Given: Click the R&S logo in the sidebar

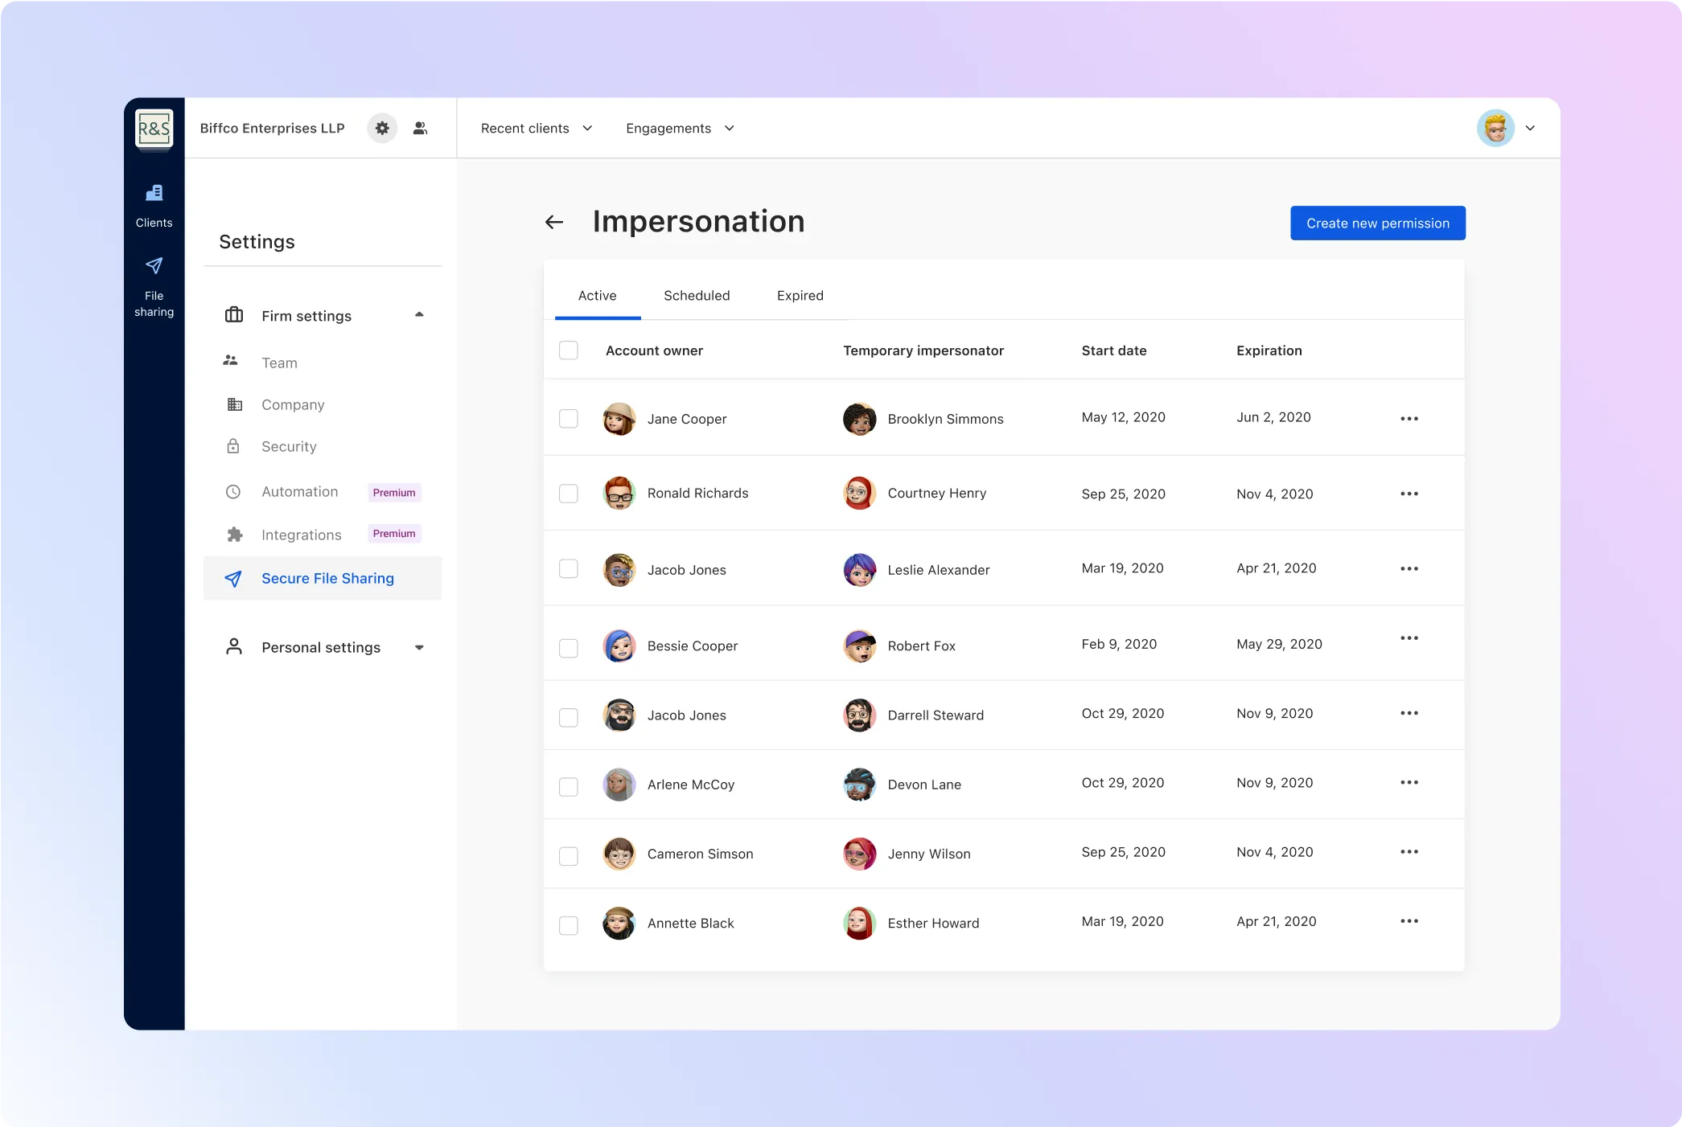Looking at the screenshot, I should 154,128.
